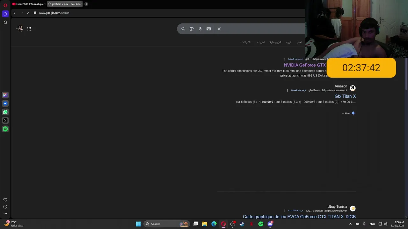Expand the الأدوات (Tools) dropdown

tap(245, 42)
